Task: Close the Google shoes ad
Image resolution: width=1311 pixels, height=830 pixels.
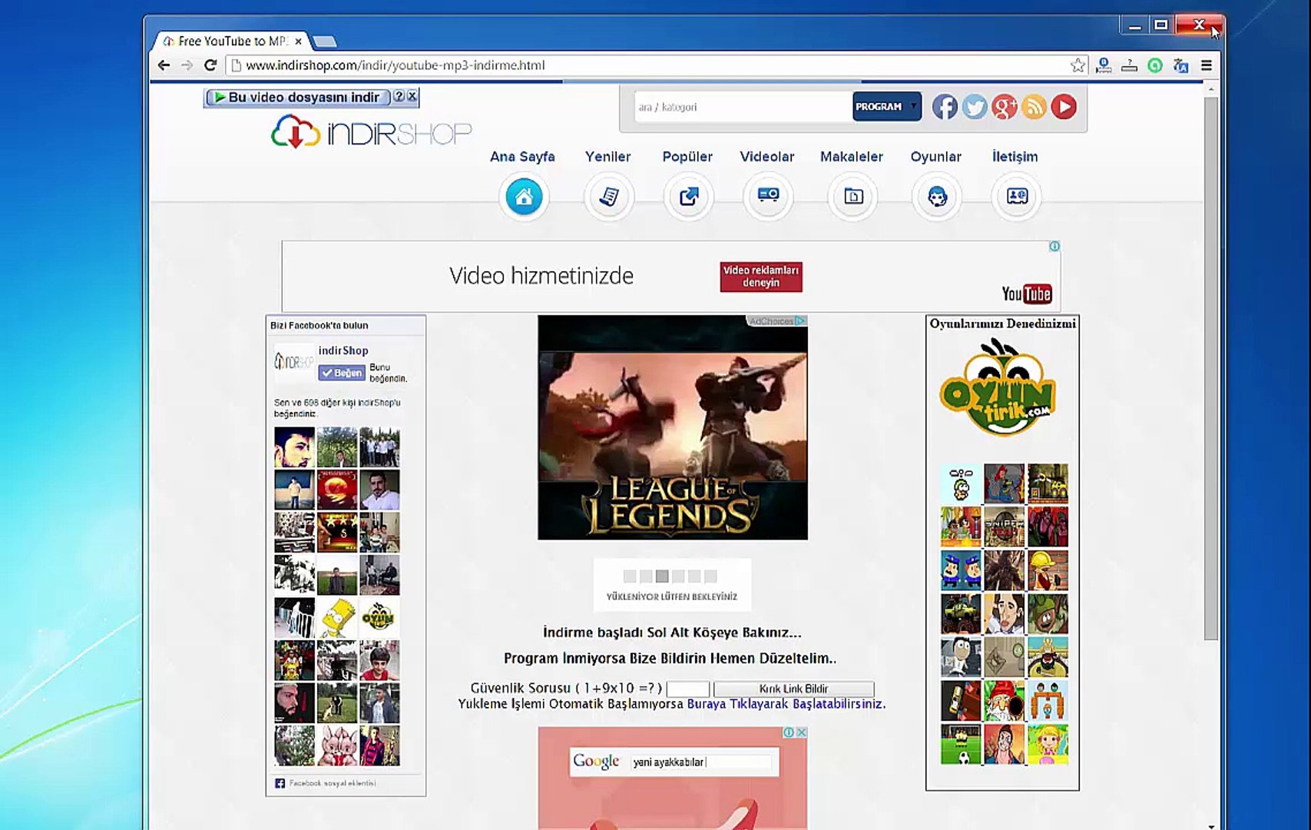Action: [x=802, y=732]
